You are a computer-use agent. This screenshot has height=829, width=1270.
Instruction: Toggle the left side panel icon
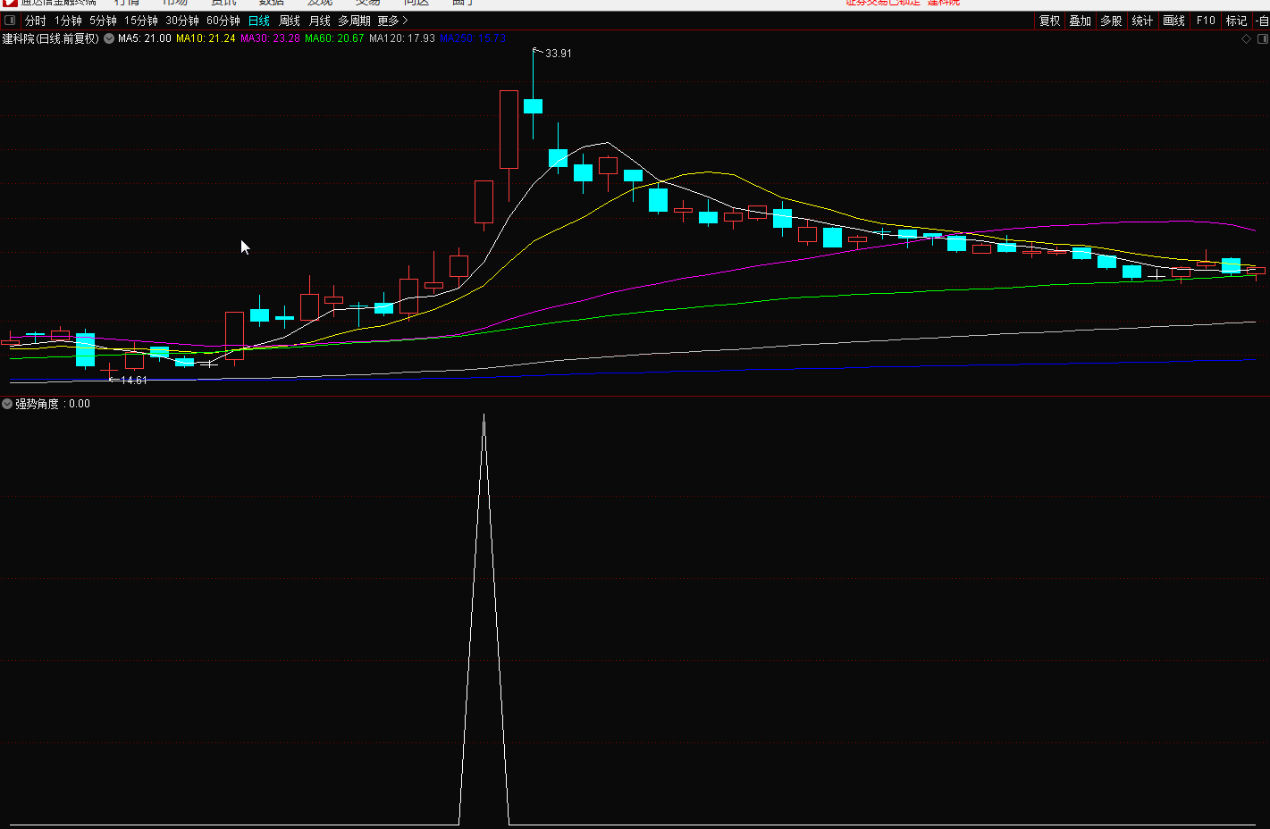pos(11,21)
